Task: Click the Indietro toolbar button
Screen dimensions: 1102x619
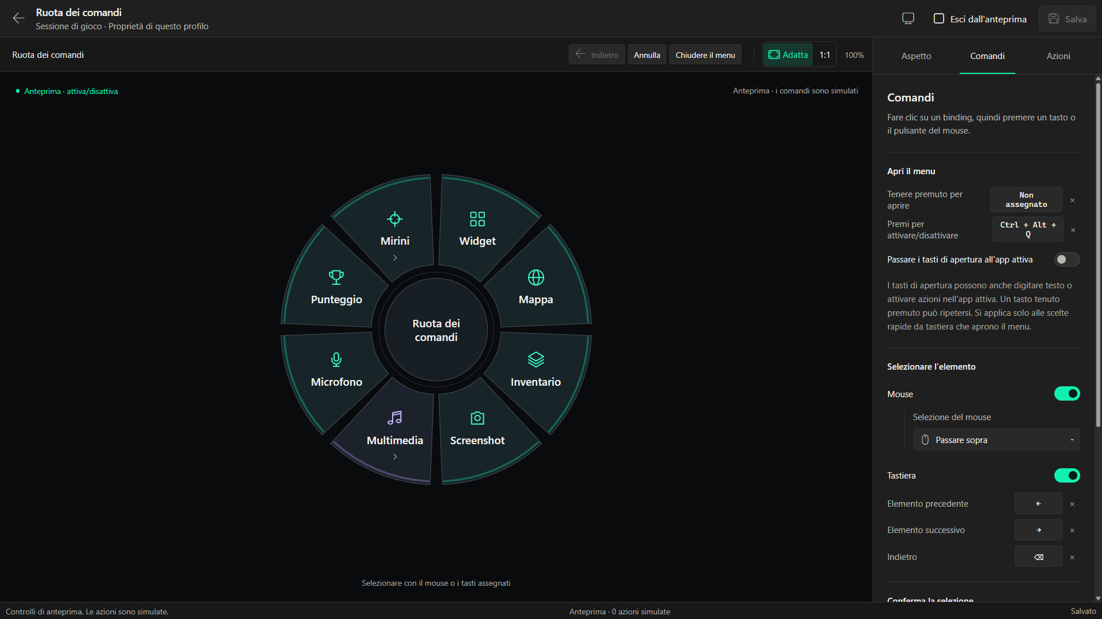Action: (x=596, y=55)
